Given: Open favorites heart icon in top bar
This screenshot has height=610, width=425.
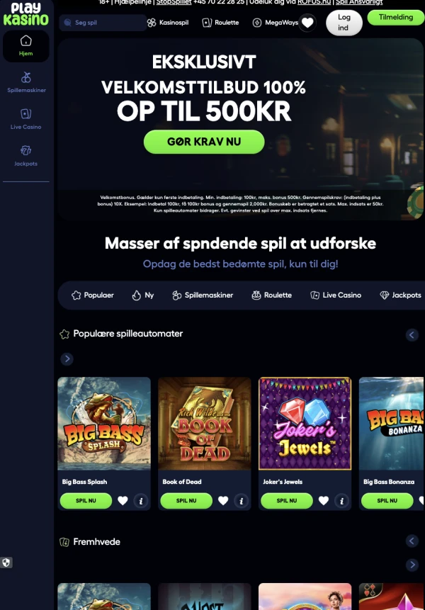Looking at the screenshot, I should point(307,23).
